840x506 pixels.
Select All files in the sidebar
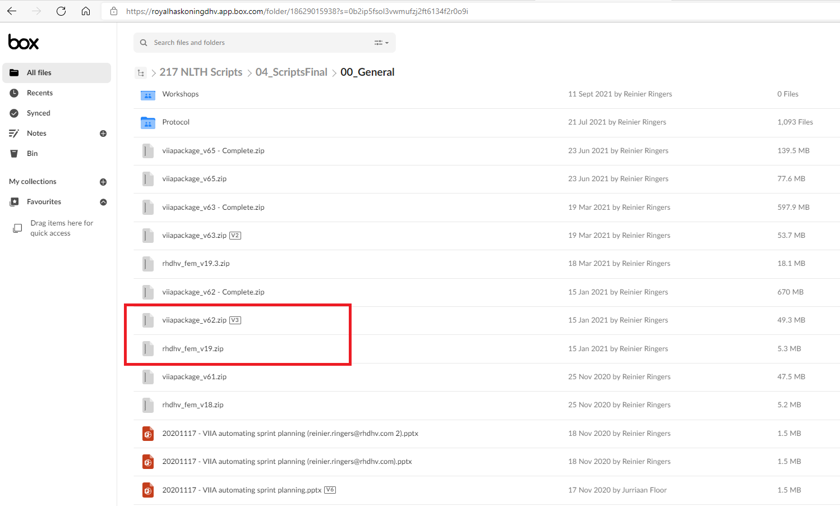point(57,73)
